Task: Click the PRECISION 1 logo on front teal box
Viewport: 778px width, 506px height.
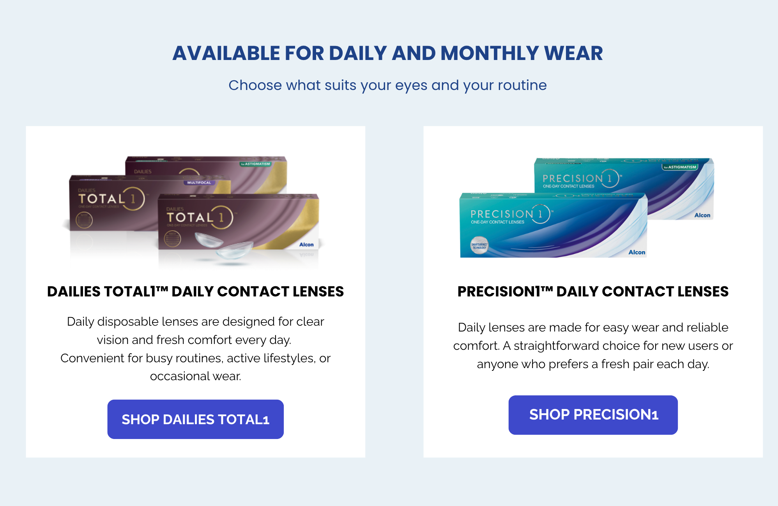Action: click(x=510, y=214)
